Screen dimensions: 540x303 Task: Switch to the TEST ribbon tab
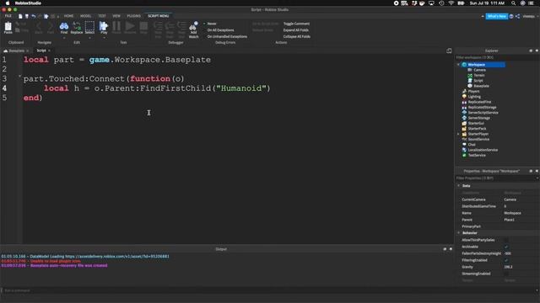pos(102,16)
